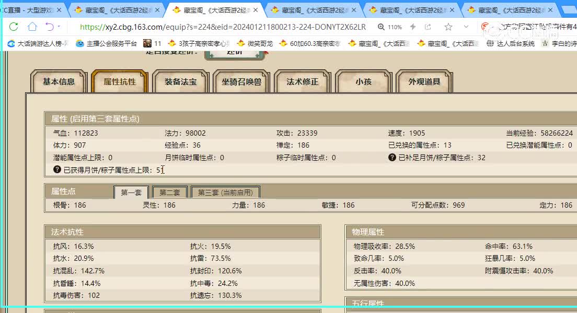Viewport: 577px width, 313px height.
Task: Click the 可分配点数: 969 text
Action: point(438,205)
